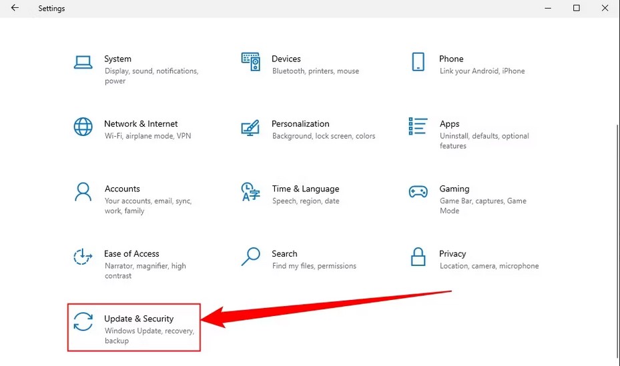
Task: Open the Network & Internet globe icon
Action: (83, 127)
